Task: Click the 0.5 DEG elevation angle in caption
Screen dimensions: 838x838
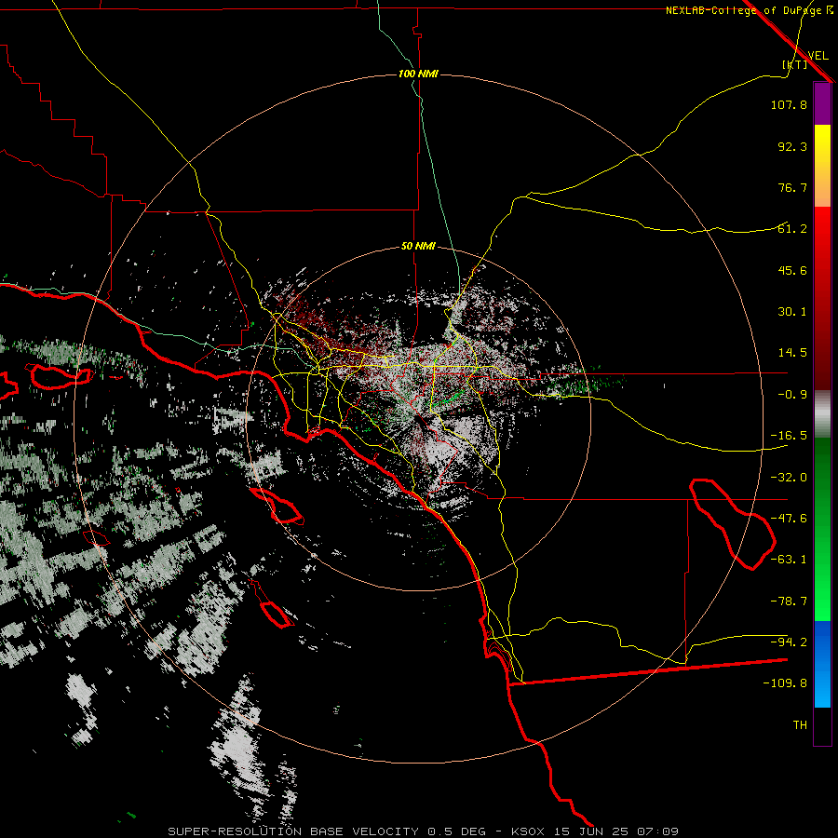Action: point(457,831)
